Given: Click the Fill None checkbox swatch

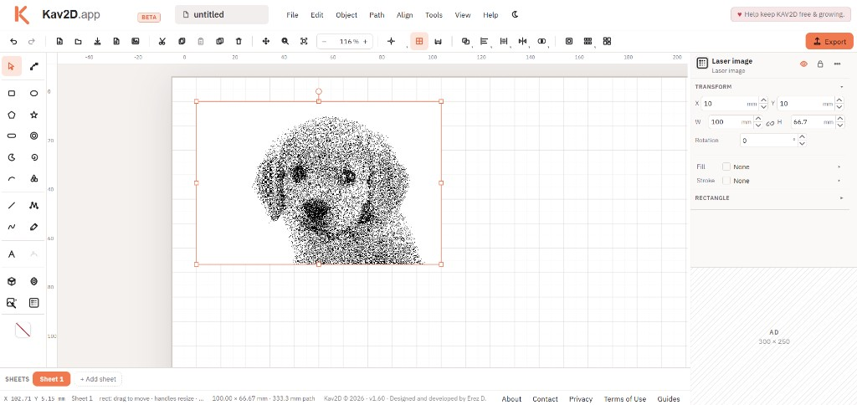Looking at the screenshot, I should (726, 167).
